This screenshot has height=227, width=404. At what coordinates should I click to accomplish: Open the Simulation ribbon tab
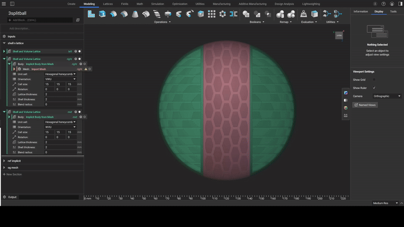158,4
